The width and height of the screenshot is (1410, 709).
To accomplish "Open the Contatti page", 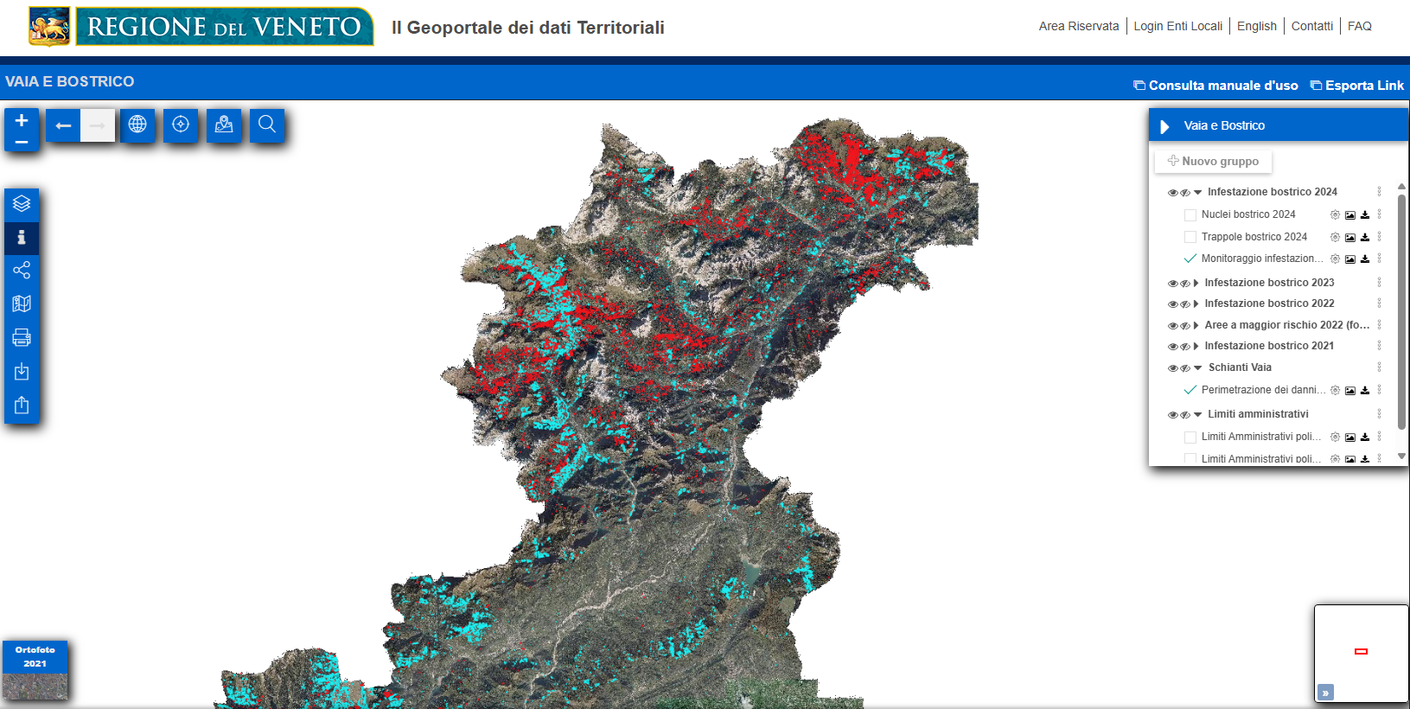I will pos(1312,26).
